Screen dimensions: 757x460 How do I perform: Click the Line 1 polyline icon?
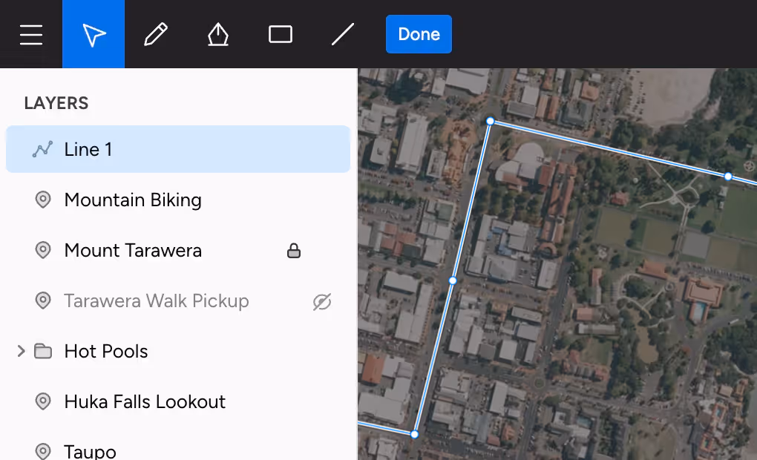coord(43,149)
